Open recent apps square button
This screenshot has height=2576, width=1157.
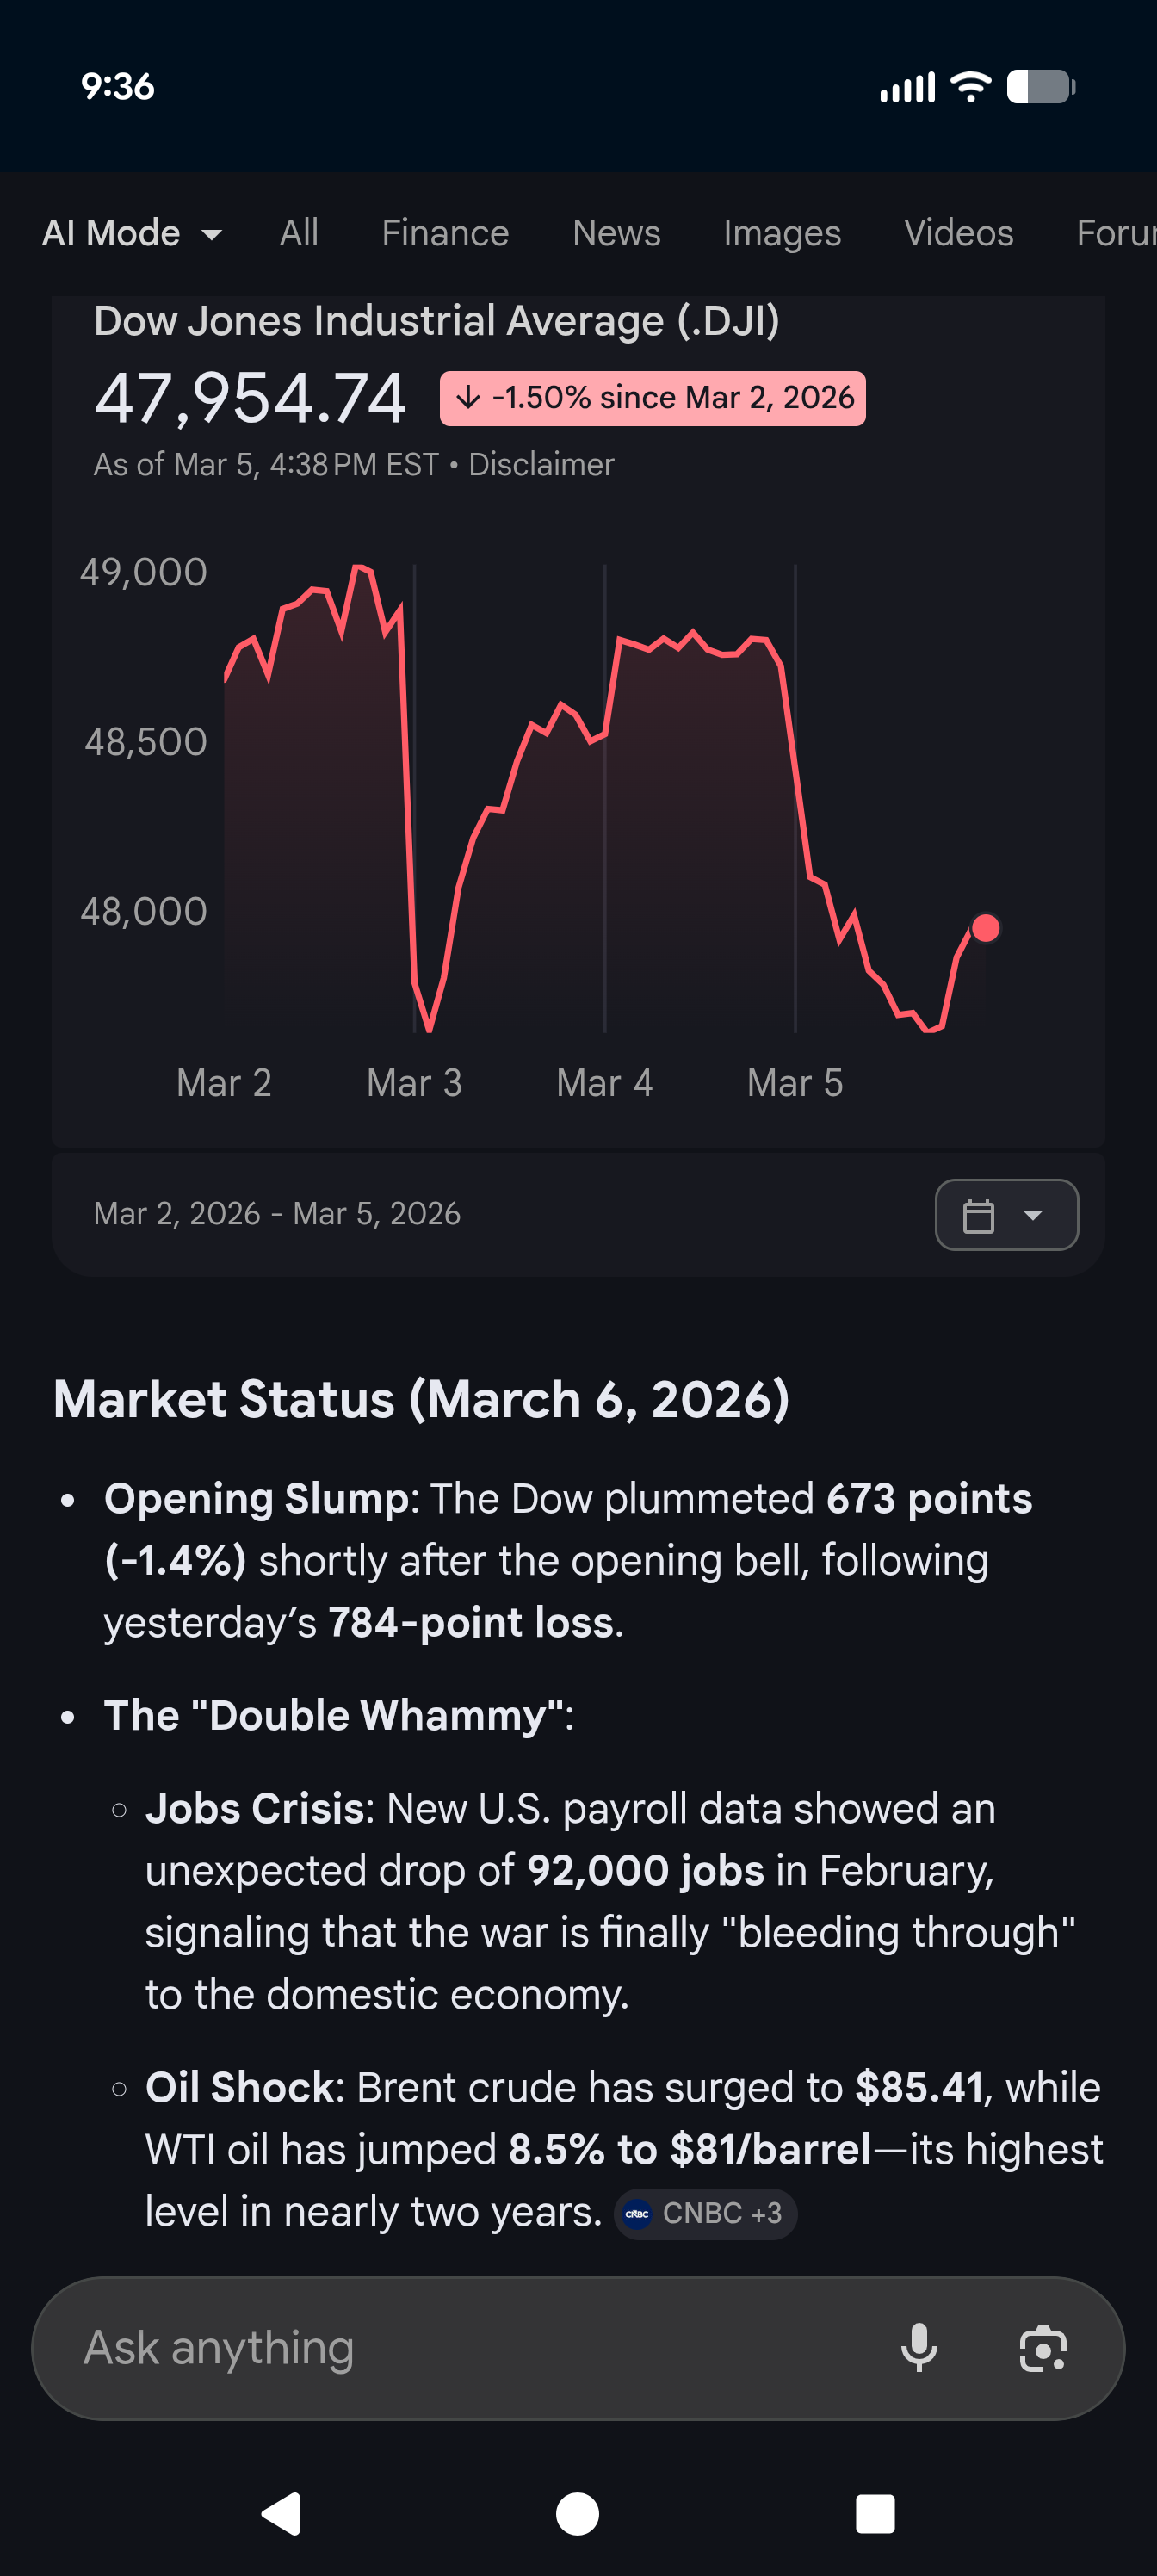[x=874, y=2513]
